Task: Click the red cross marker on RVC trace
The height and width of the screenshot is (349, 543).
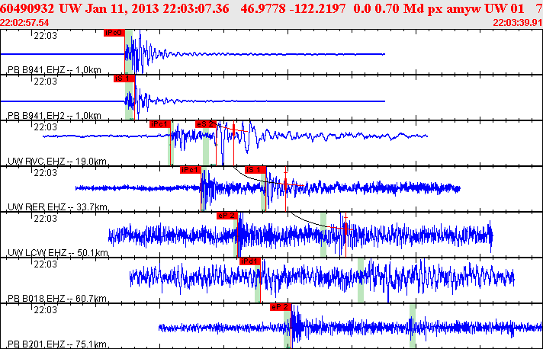Action: click(234, 130)
